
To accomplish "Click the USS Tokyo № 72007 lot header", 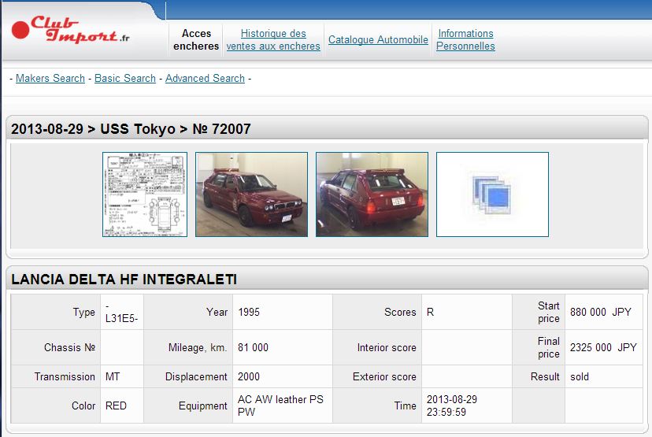I will click(131, 129).
